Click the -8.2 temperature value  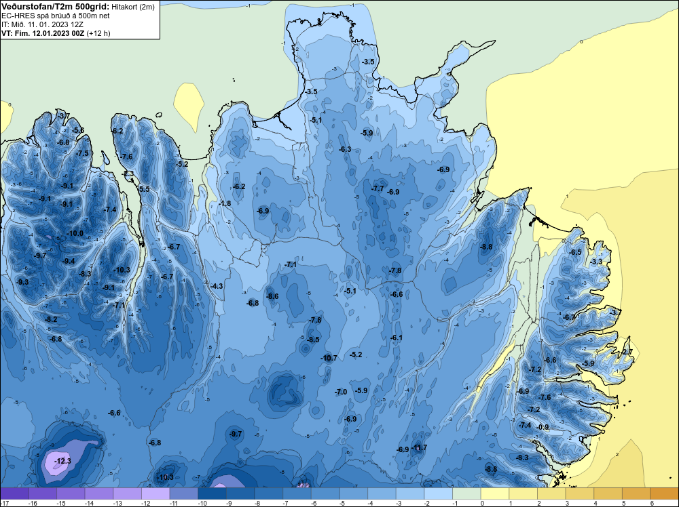pos(51,319)
